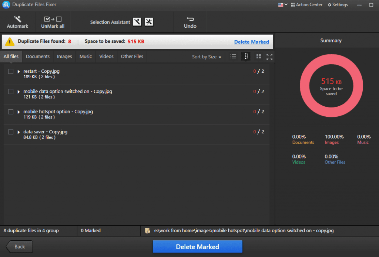379x257 pixels.
Task: Switch to grid thumbnail view icon
Action: [x=259, y=56]
